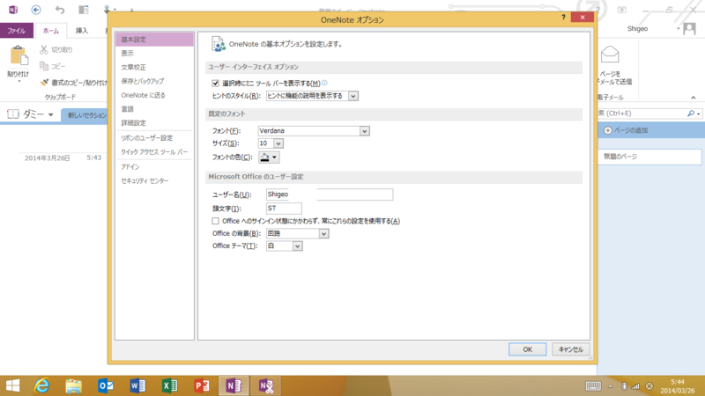Open the Office theme dropdown

(297, 246)
